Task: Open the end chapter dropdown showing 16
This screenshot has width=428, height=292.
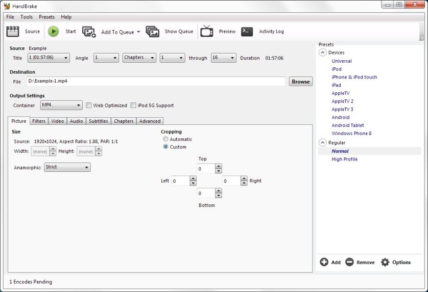Action: 223,58
